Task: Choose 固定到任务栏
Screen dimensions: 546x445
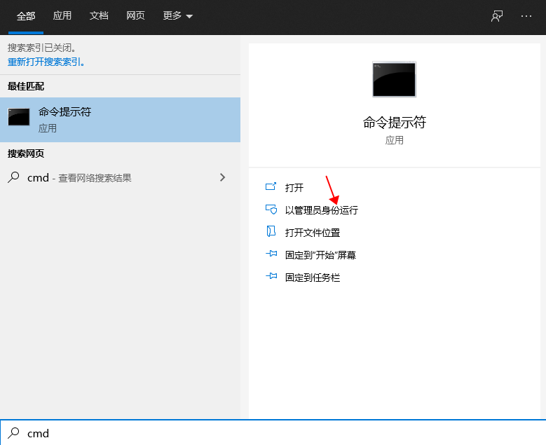Action: tap(313, 278)
